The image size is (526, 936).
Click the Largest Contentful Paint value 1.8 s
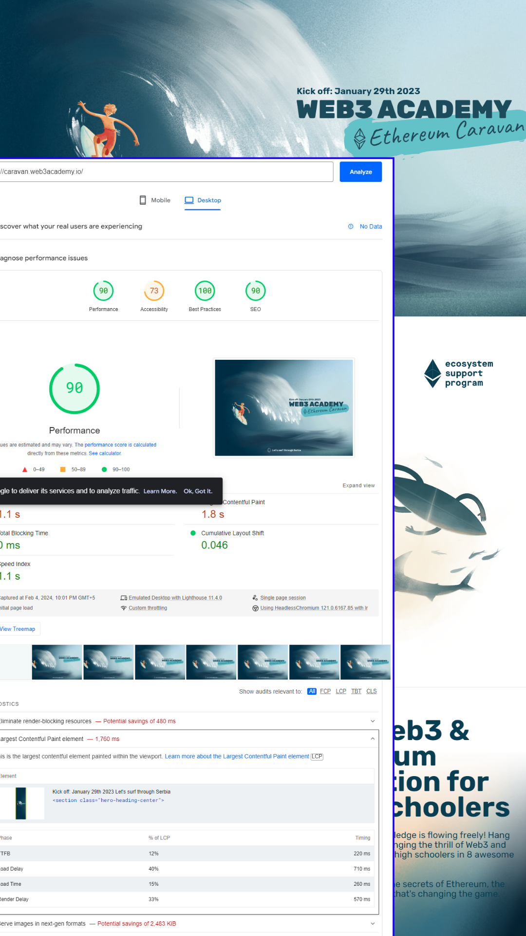point(213,514)
